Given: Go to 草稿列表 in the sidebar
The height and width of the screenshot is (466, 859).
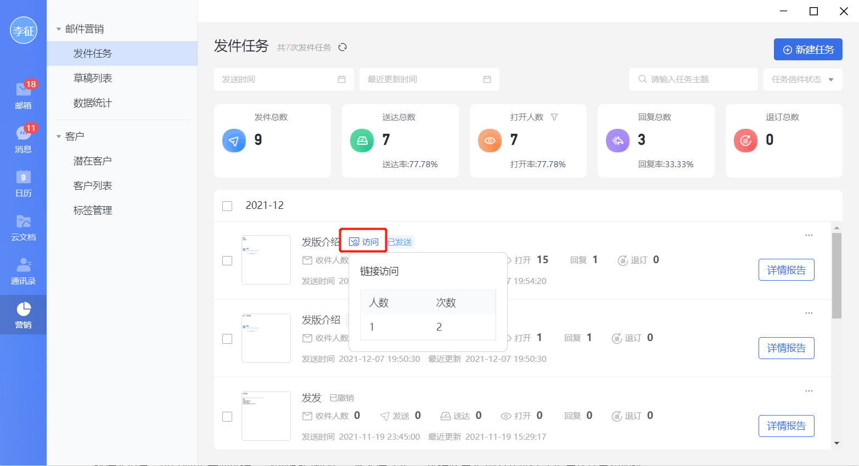Looking at the screenshot, I should (93, 78).
